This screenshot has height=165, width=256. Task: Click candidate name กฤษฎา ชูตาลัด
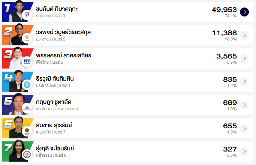pos(54,102)
